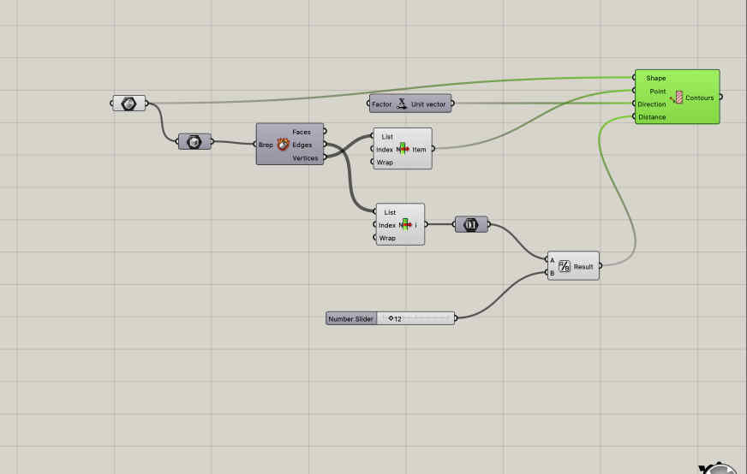Click the List input on lower List Item

point(390,212)
